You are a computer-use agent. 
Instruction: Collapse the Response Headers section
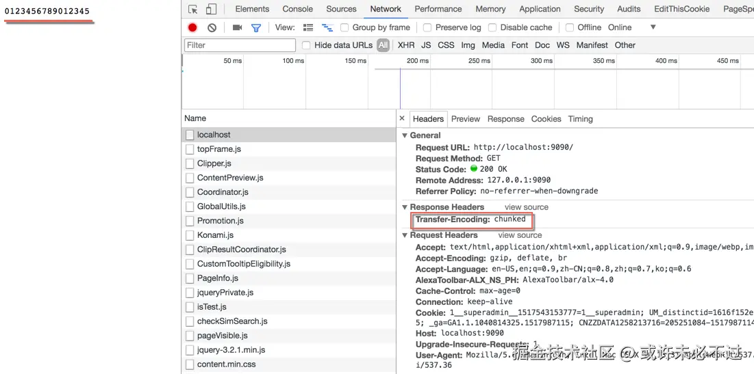coord(405,207)
